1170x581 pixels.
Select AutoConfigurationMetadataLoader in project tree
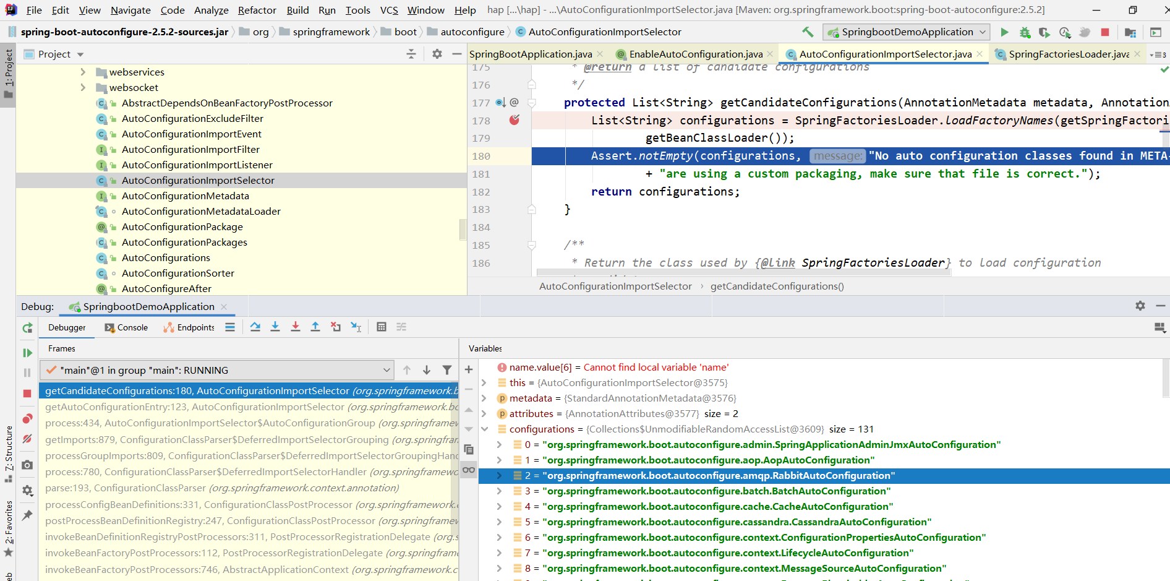[201, 211]
